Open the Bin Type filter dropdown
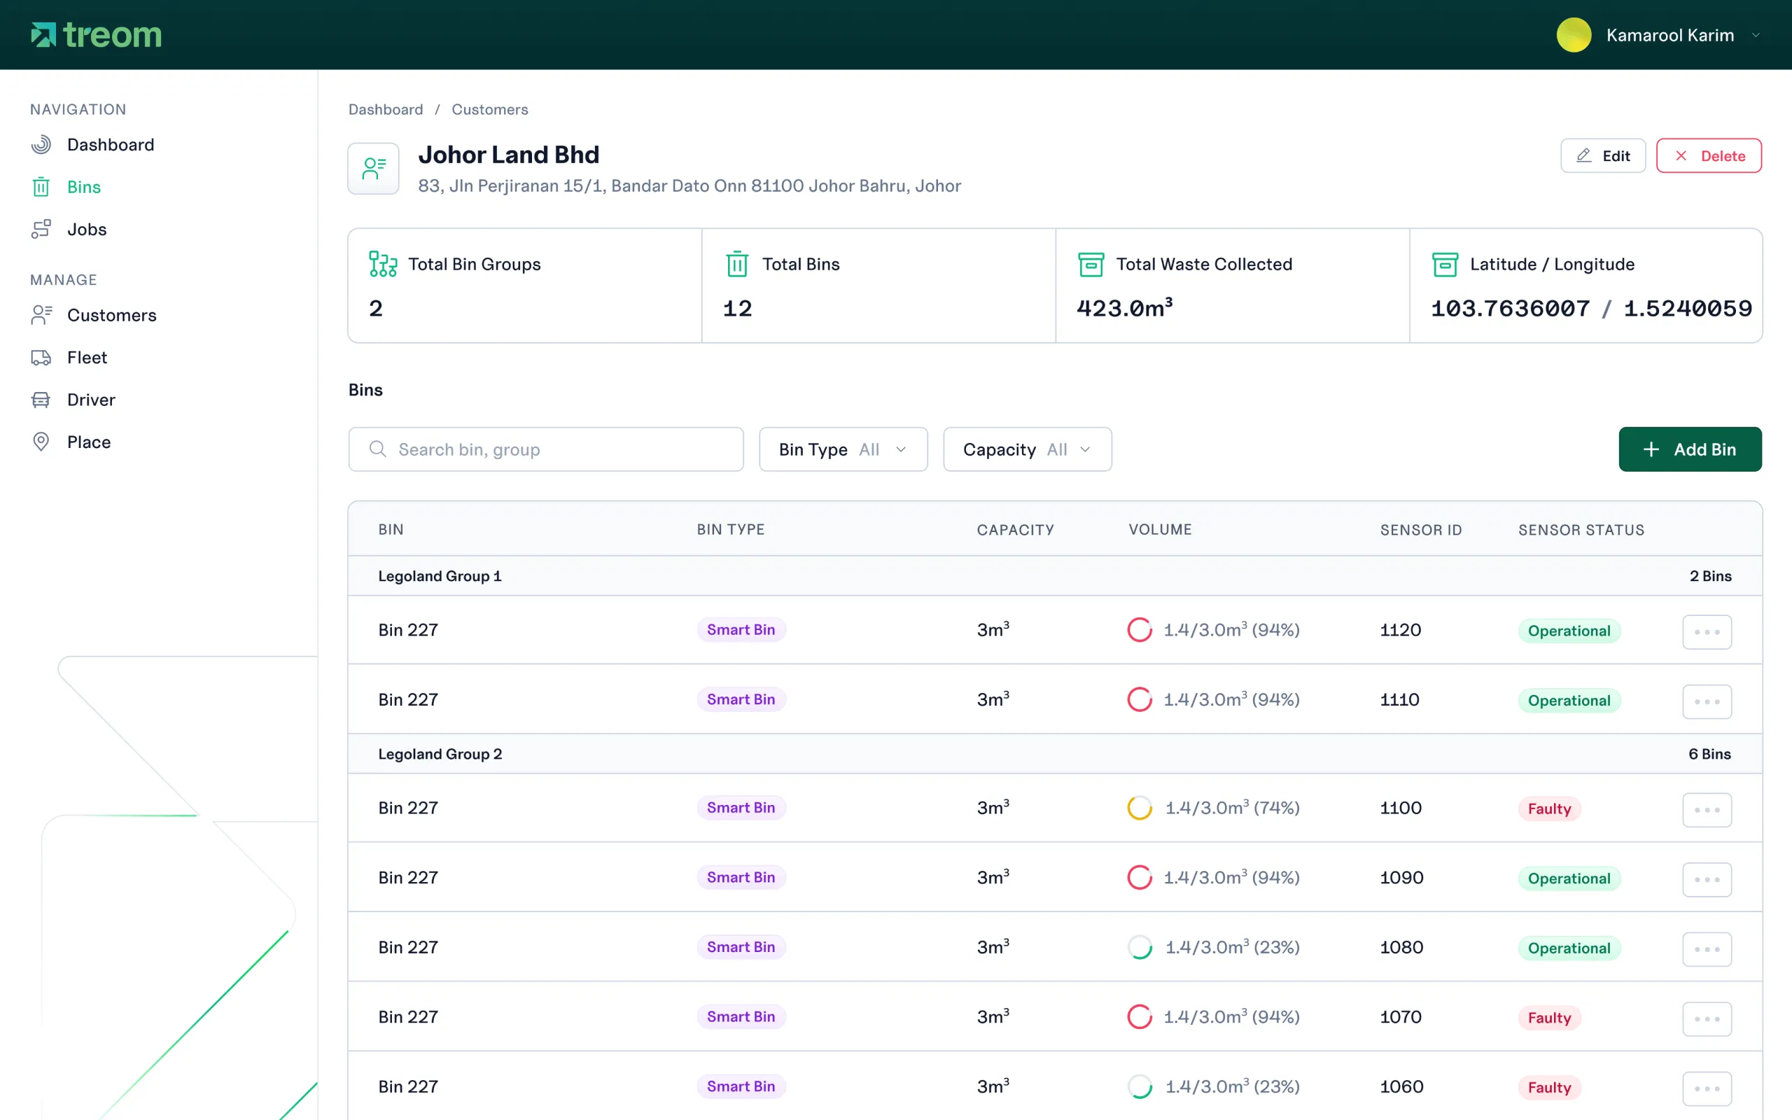 tap(843, 449)
